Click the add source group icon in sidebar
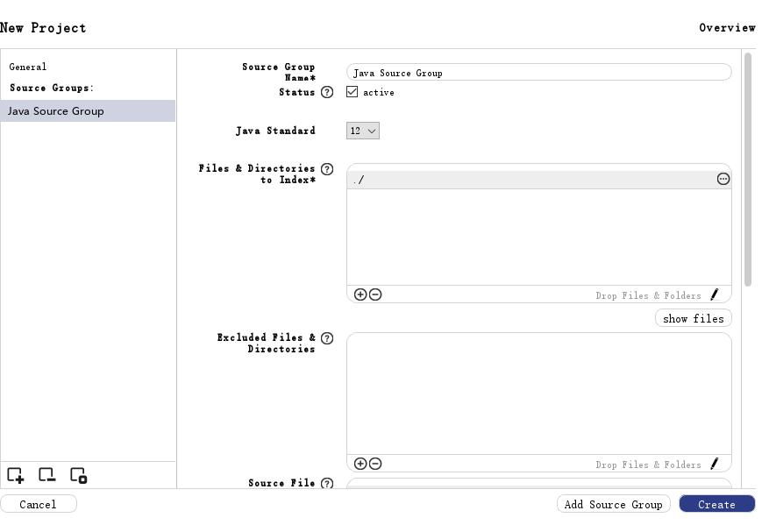769x525 pixels. click(16, 475)
